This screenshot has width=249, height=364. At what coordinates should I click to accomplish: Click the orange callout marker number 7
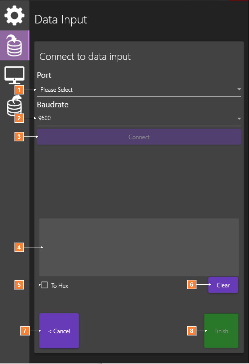[25, 331]
